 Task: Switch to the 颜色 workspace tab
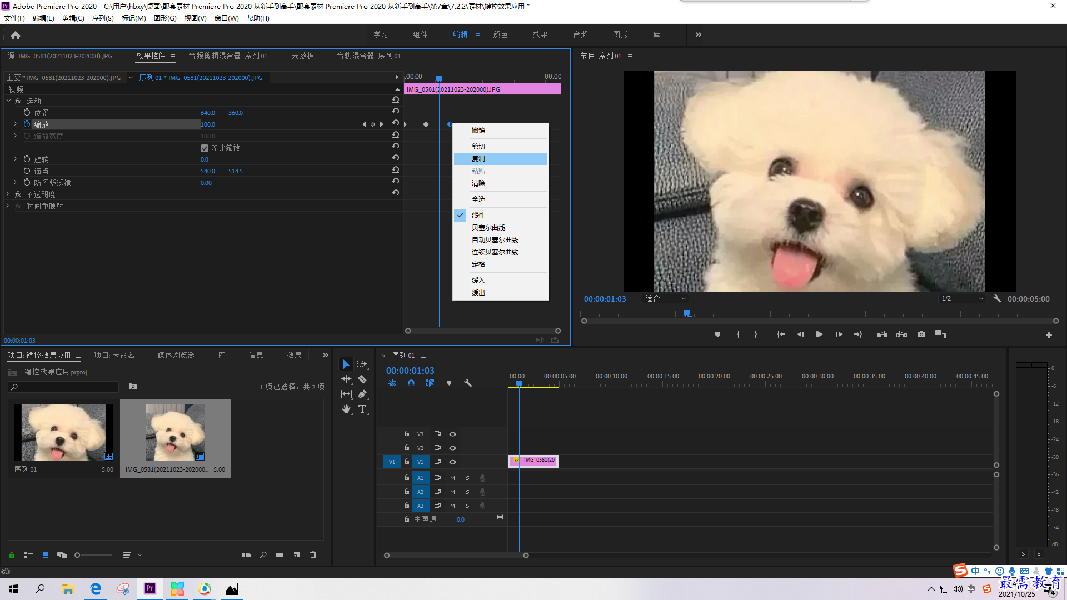(500, 34)
